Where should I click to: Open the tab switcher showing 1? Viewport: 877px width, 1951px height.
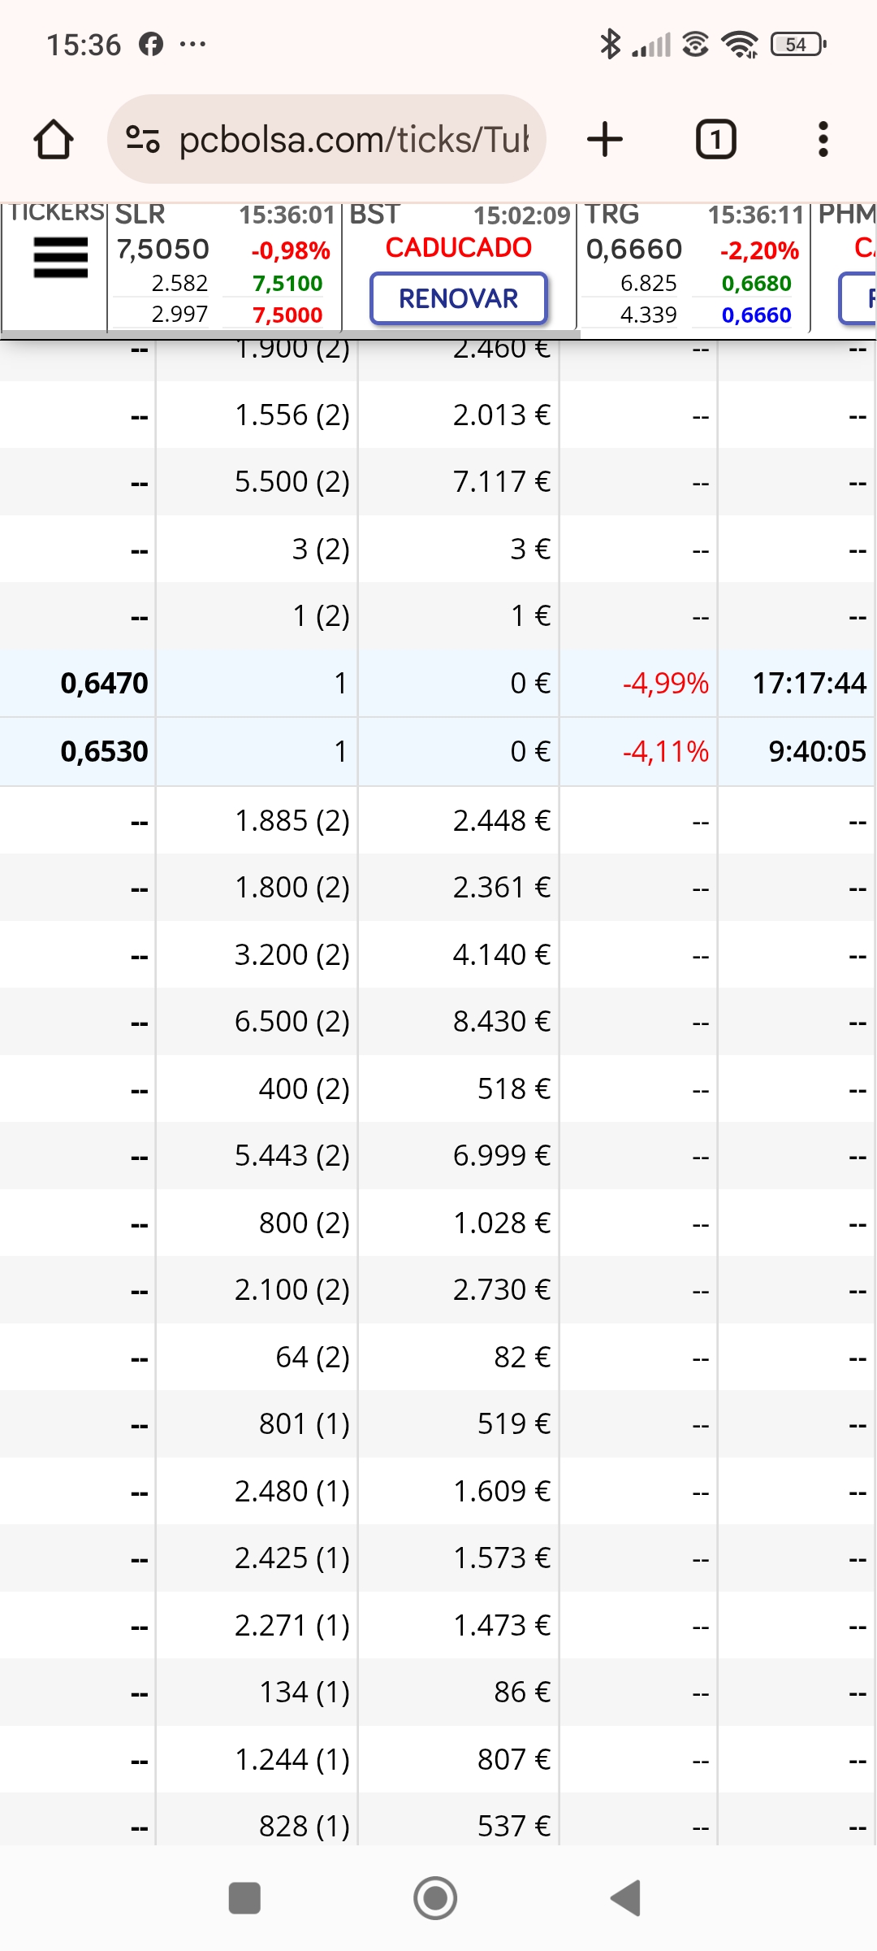pos(715,139)
